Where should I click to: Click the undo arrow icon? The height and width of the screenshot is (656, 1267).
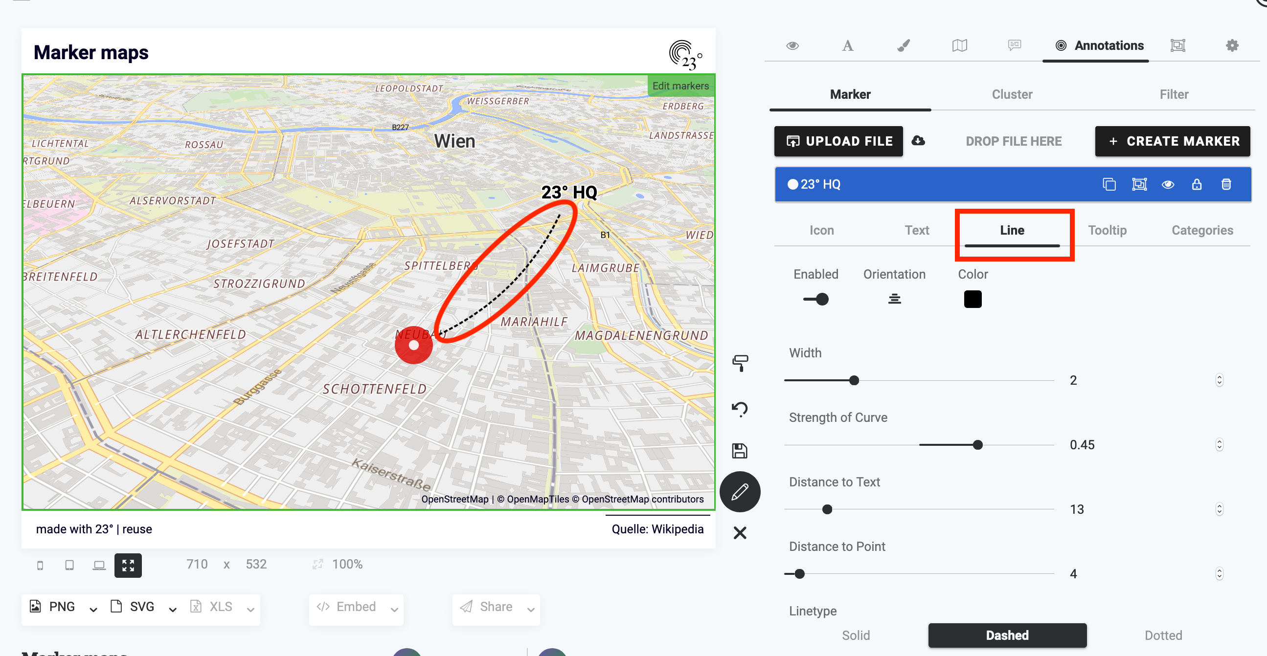(740, 408)
